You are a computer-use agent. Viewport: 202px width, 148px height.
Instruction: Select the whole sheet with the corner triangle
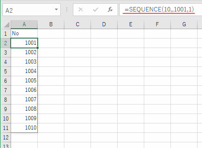coord(7,25)
